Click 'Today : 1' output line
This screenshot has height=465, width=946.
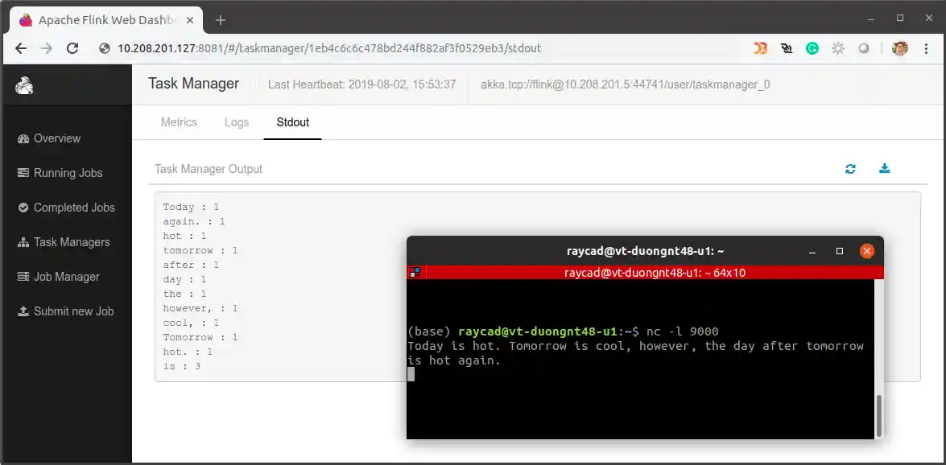tap(191, 207)
